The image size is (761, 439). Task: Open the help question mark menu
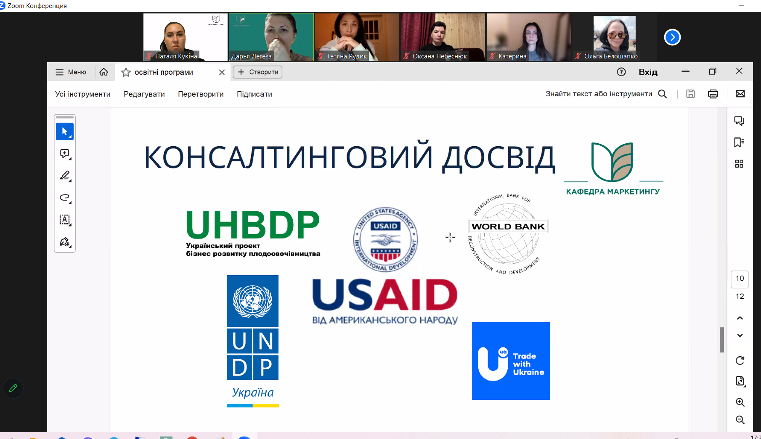click(x=621, y=72)
